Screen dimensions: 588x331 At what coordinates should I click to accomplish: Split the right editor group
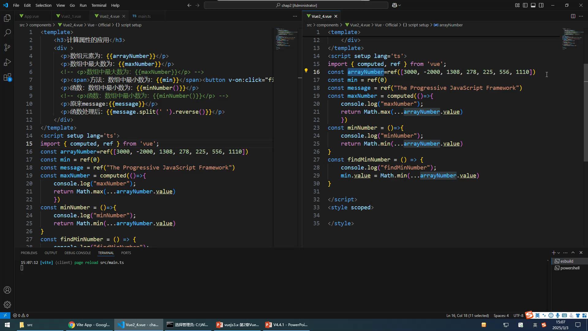573,16
